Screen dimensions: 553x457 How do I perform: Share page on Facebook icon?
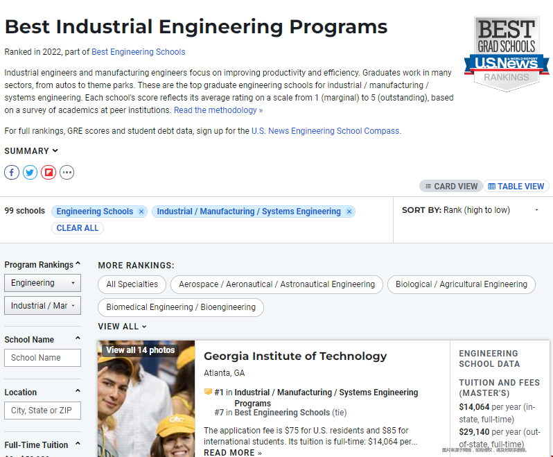(x=12, y=173)
